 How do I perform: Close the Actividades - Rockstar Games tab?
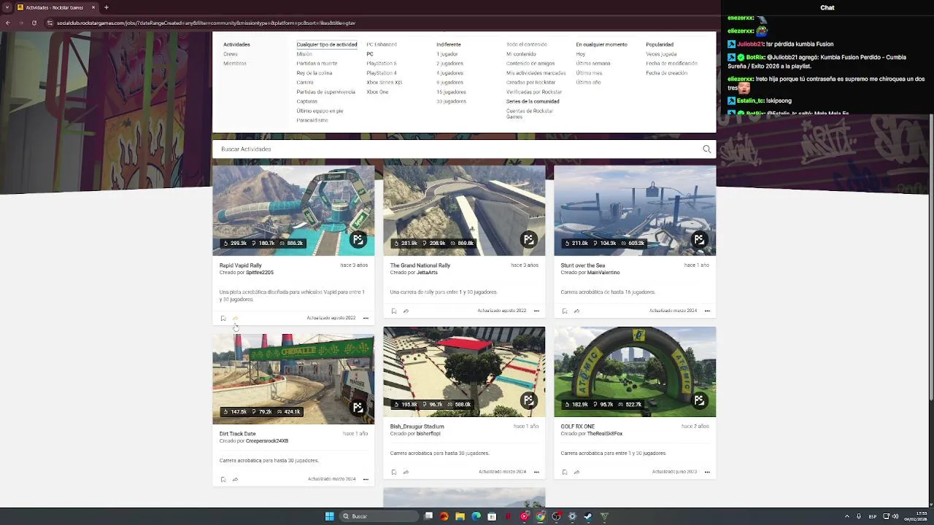93,7
